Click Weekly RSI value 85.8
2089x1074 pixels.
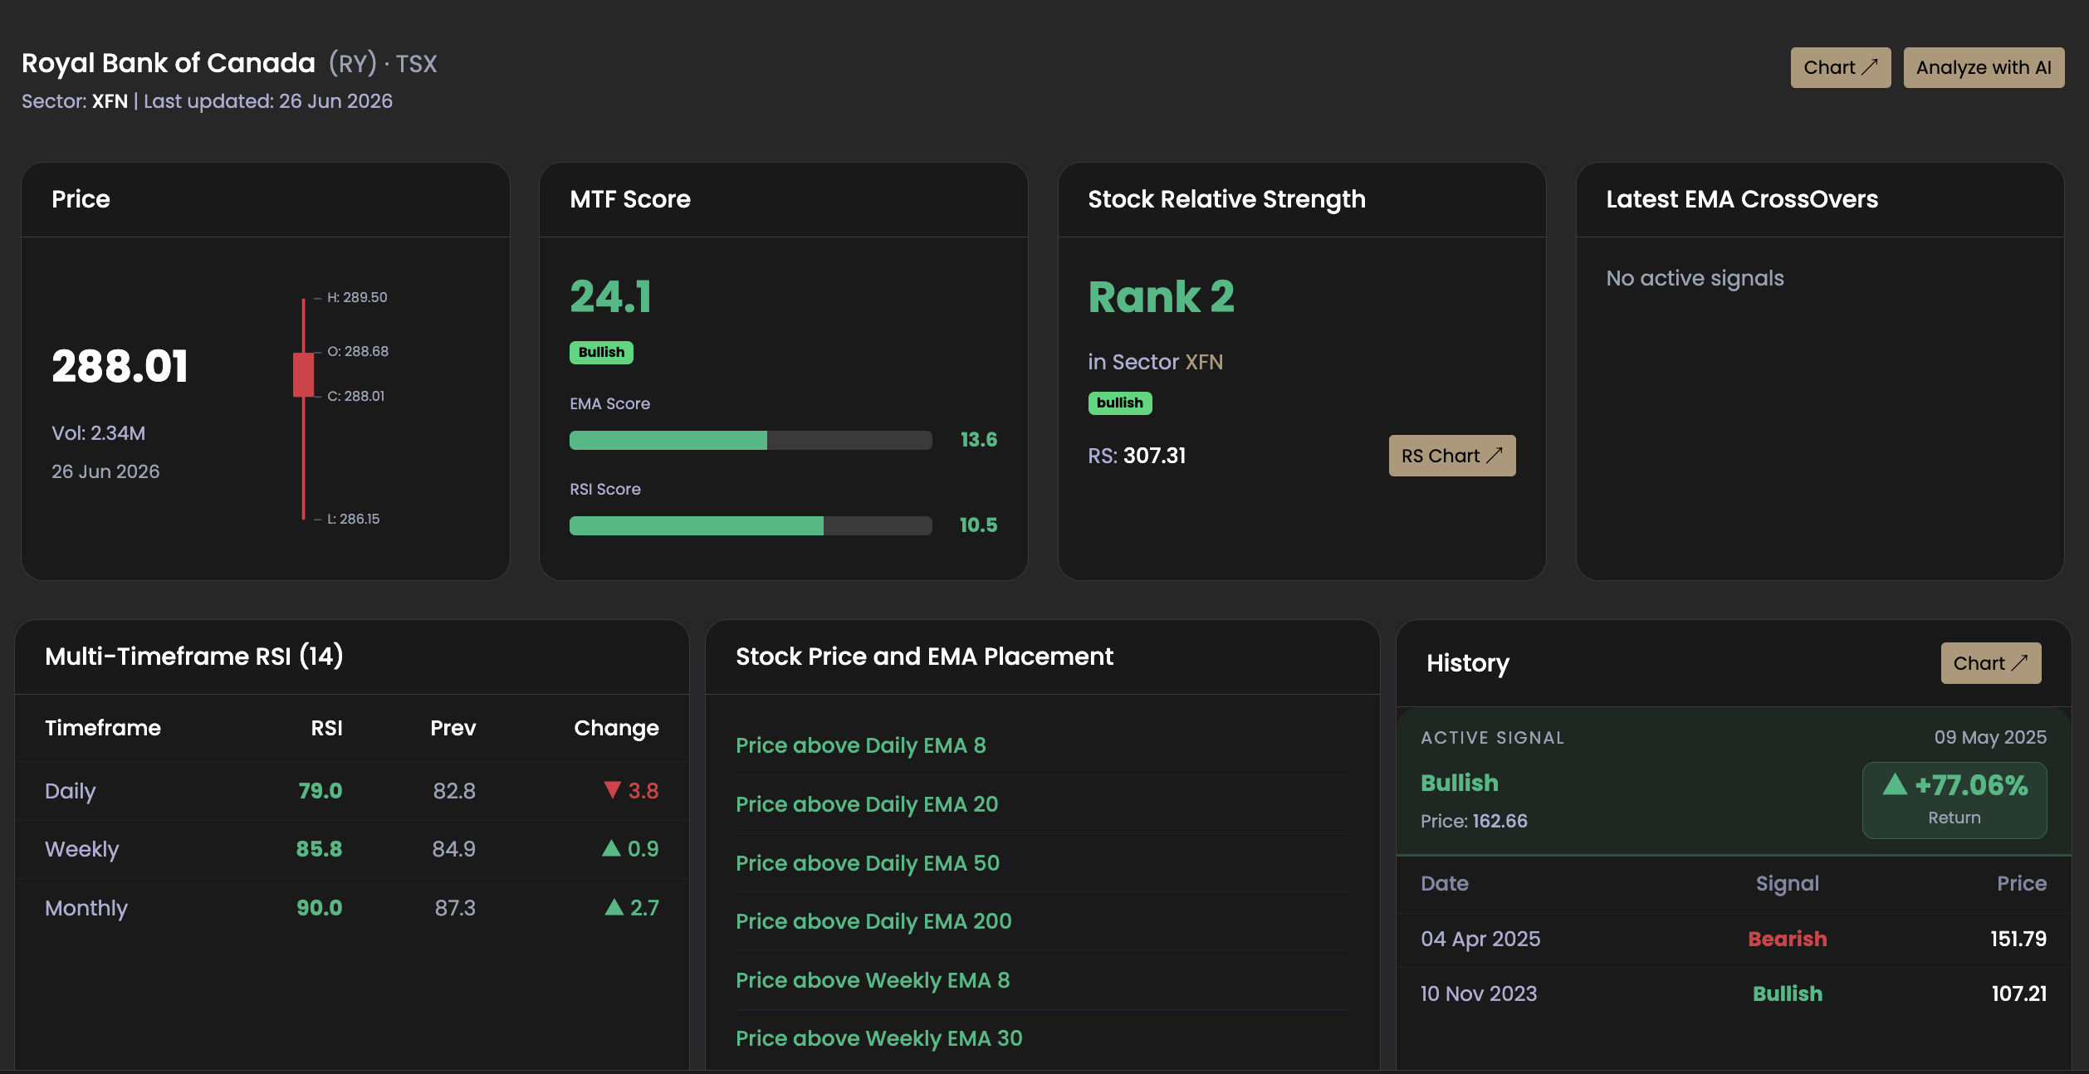[x=319, y=849]
